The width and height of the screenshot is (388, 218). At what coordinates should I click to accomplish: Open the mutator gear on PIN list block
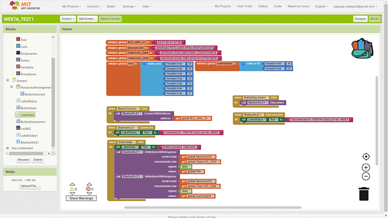pyautogui.click(x=144, y=63)
